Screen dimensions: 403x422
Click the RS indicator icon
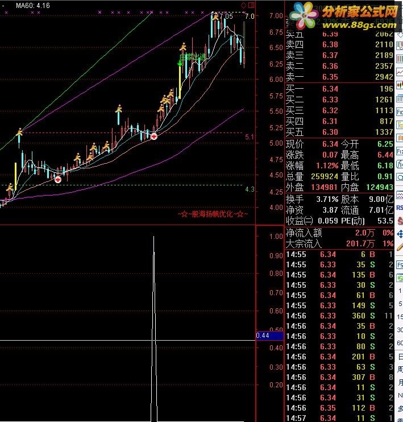tap(400, 208)
